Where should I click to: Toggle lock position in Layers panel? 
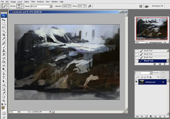148,77
